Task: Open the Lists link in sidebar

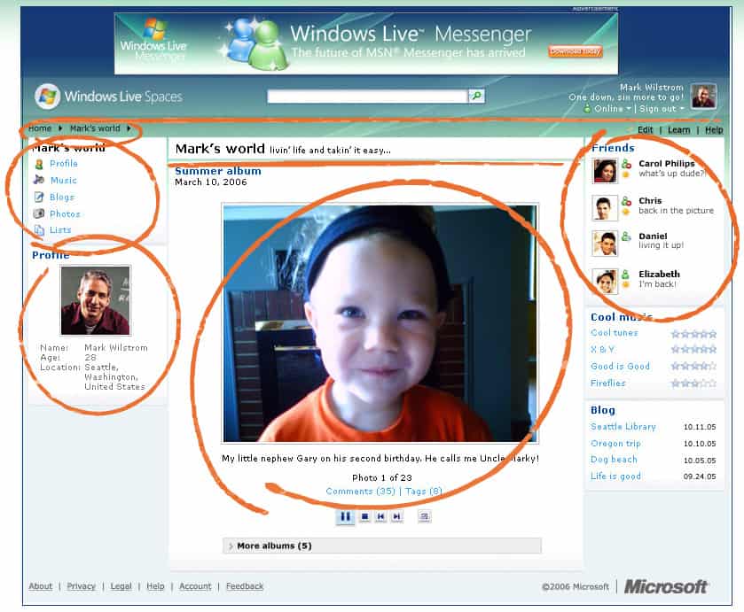Action: (x=60, y=230)
